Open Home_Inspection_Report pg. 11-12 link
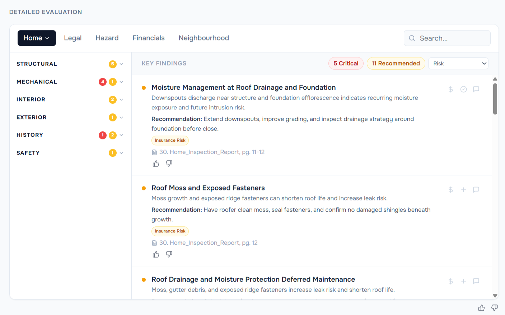This screenshot has height=315, width=505. pyautogui.click(x=212, y=152)
